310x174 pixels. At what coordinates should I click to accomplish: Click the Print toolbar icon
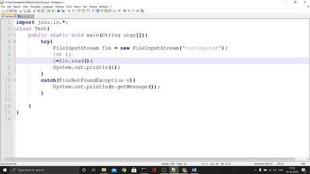pos(29,11)
